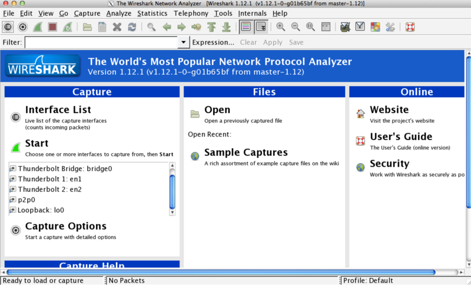Go back in packet history arrow
471x285 pixels.
(167, 27)
